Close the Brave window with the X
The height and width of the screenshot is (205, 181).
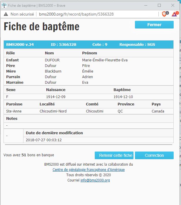173,5
